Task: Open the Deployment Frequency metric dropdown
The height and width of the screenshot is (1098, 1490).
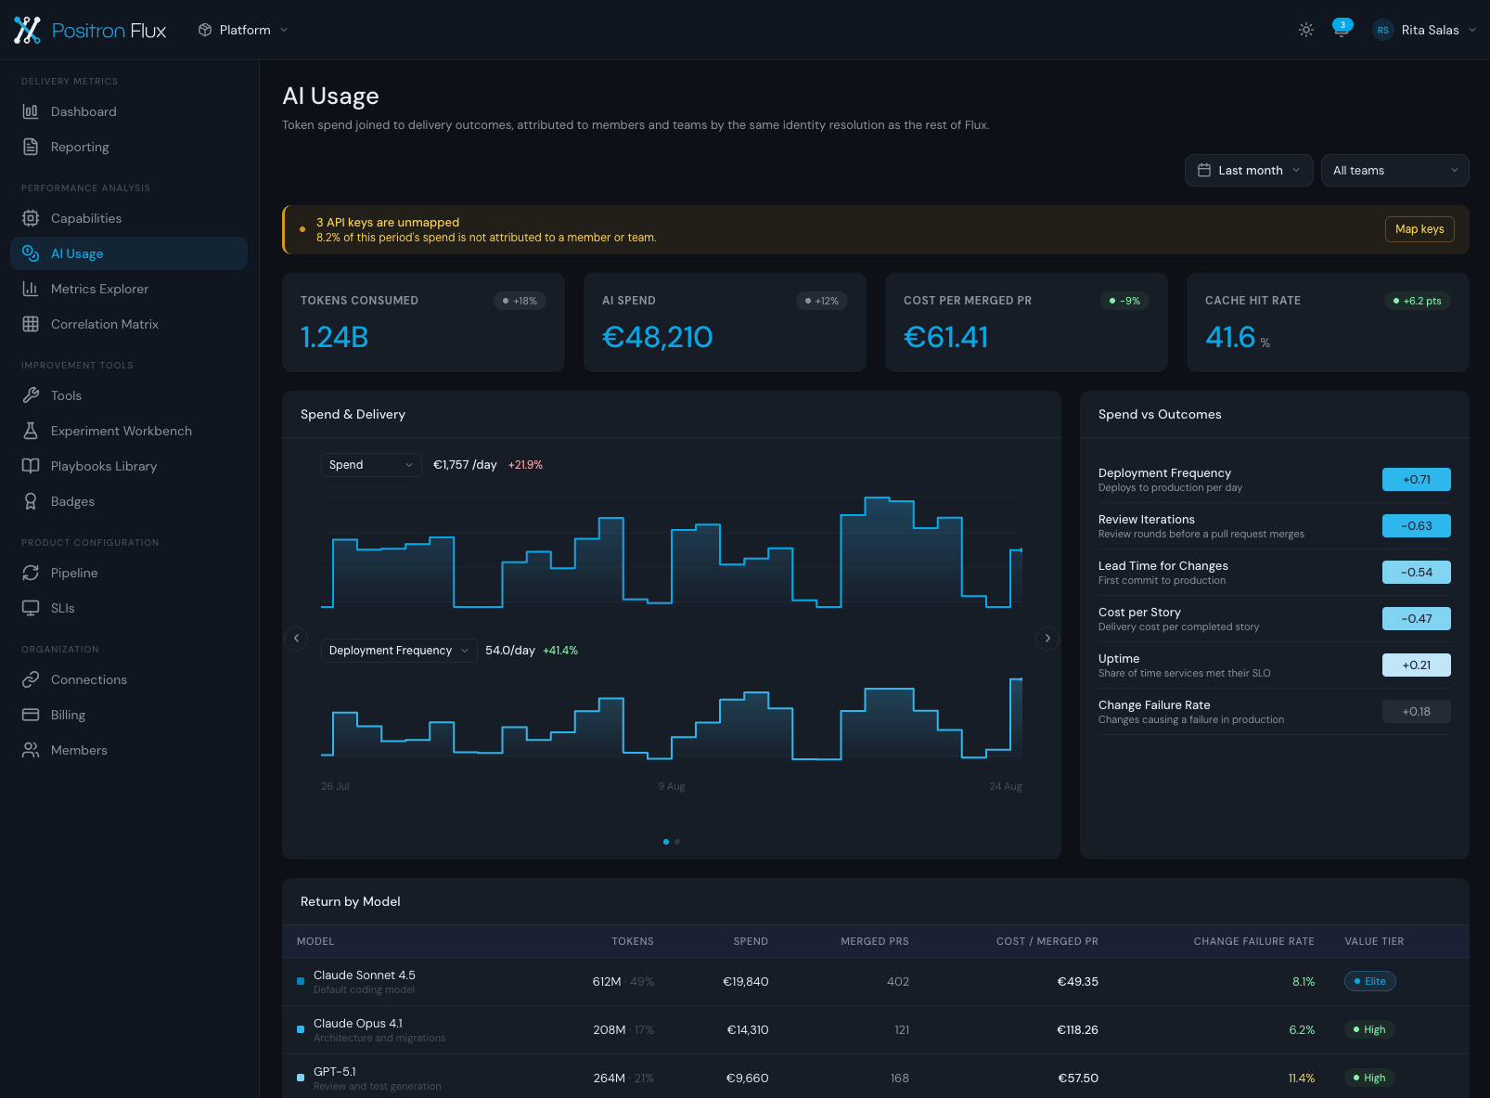Action: point(399,651)
